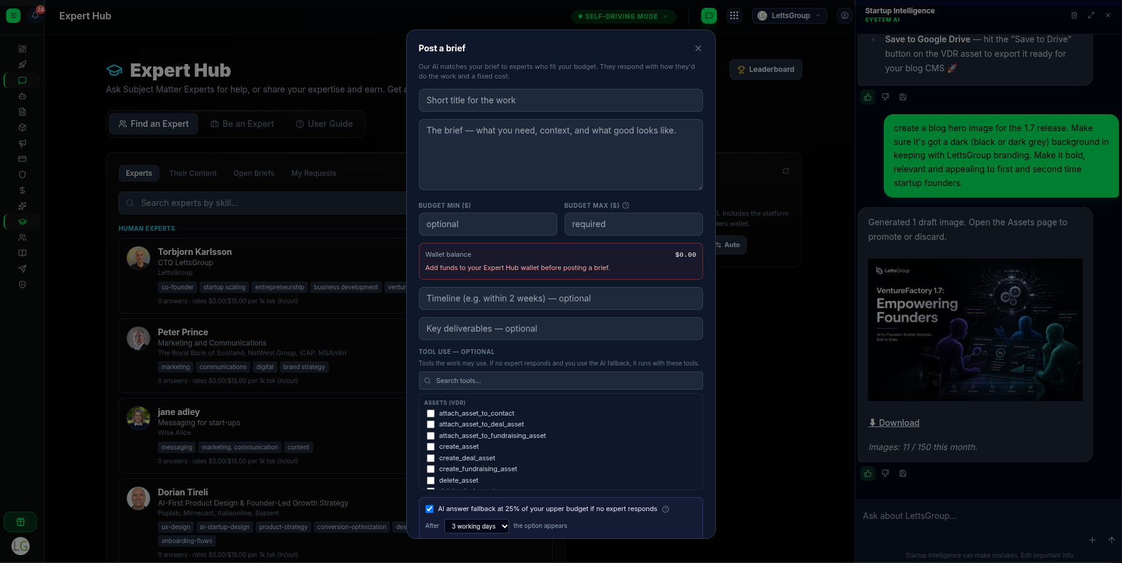Open the credit card icon in sidebar

pos(22,159)
